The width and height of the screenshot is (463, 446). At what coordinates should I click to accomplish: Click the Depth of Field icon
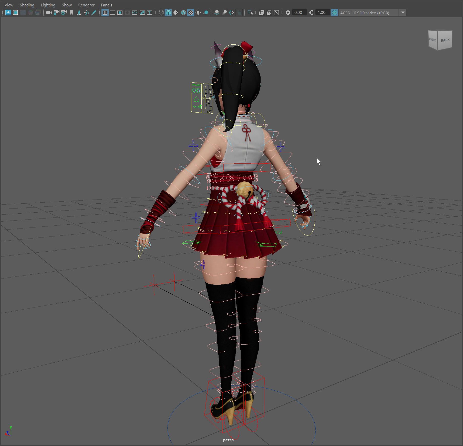click(239, 13)
